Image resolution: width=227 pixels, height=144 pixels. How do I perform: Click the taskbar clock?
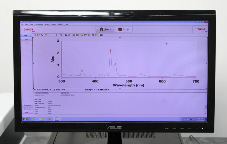pos(200,119)
